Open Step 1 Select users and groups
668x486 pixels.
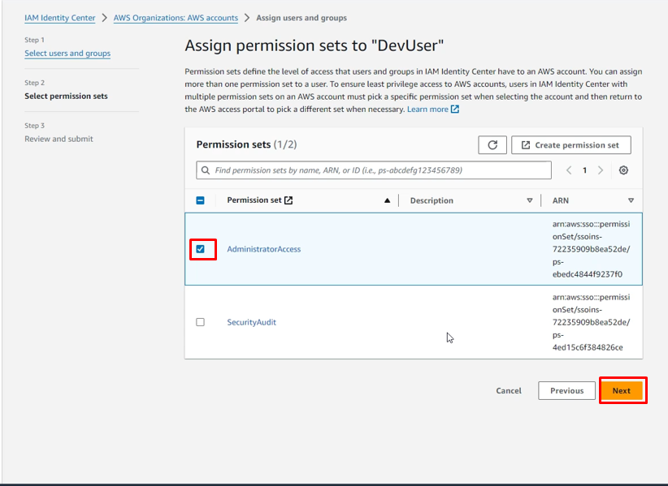(x=67, y=54)
